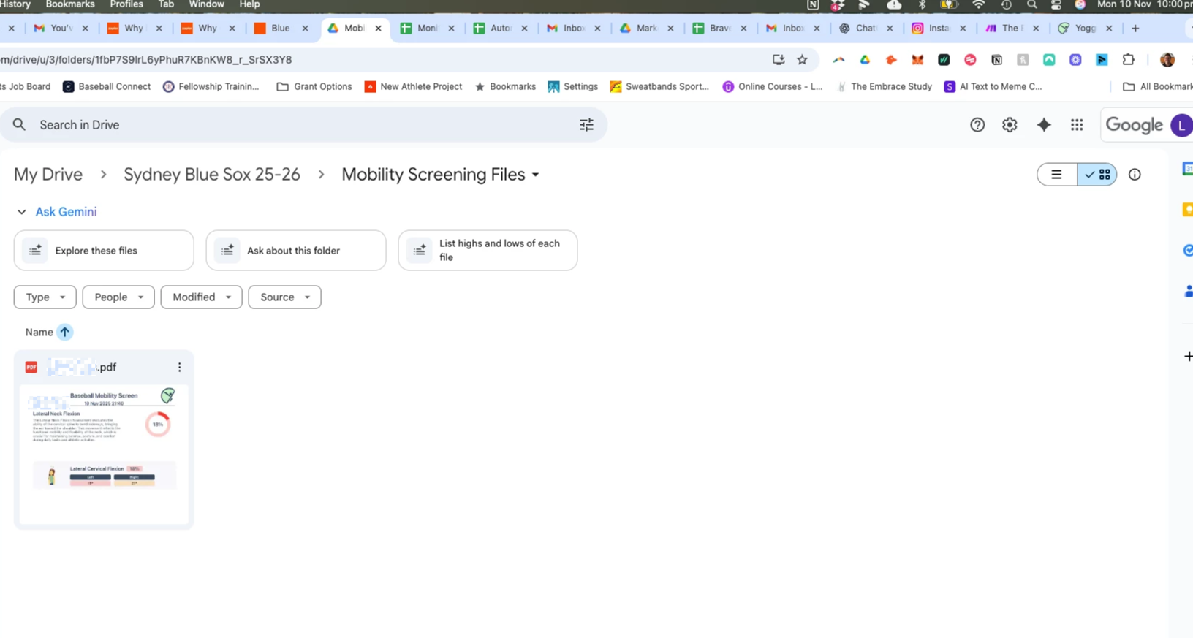This screenshot has width=1193, height=638.
Task: Reverse sort direction arrow next to Name
Action: tap(65, 333)
